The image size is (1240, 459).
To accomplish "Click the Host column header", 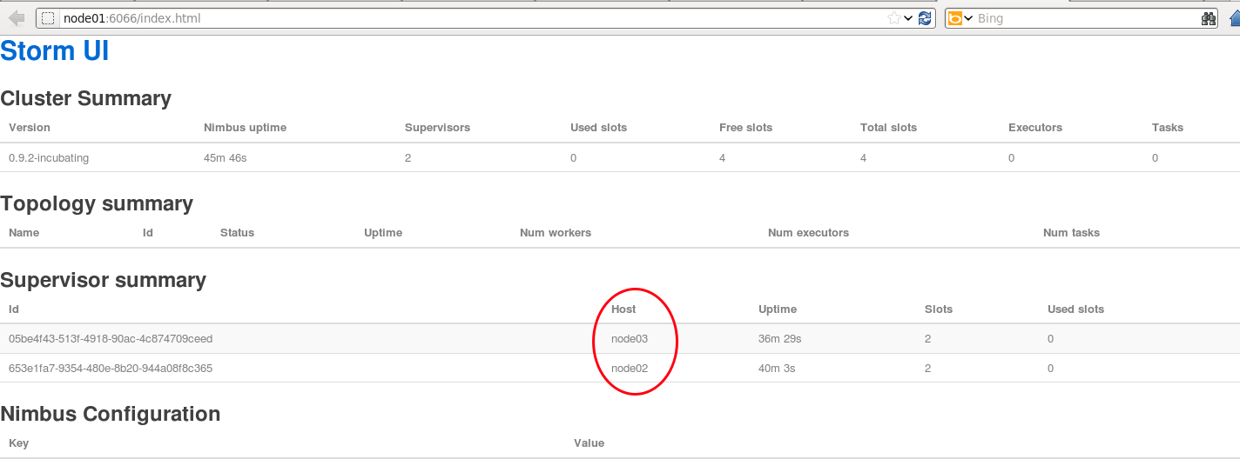I will point(623,309).
